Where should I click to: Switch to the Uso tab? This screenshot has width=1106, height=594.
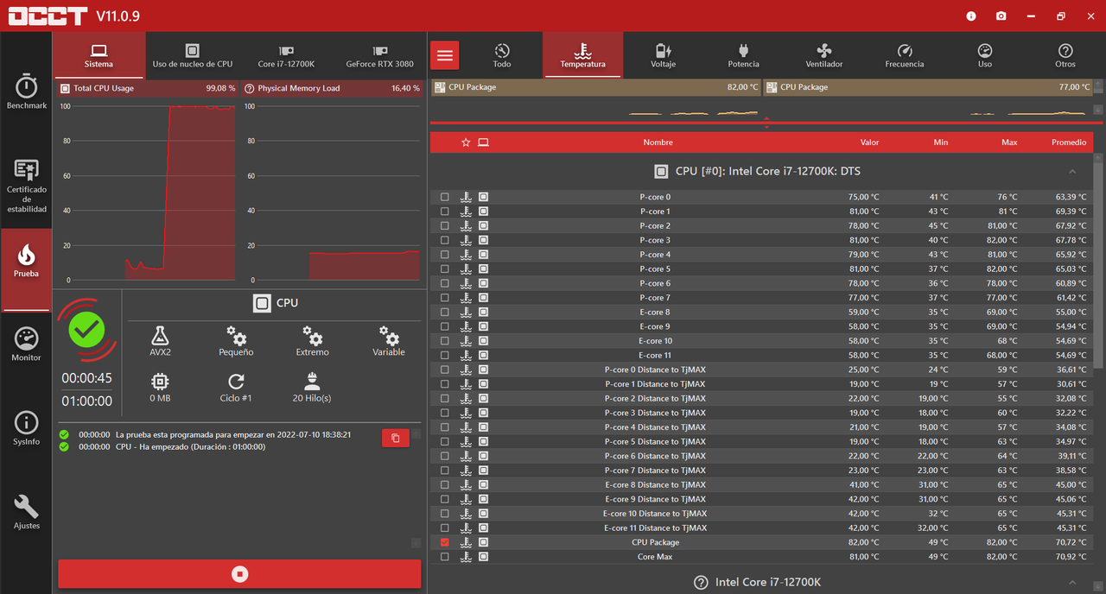pyautogui.click(x=985, y=55)
